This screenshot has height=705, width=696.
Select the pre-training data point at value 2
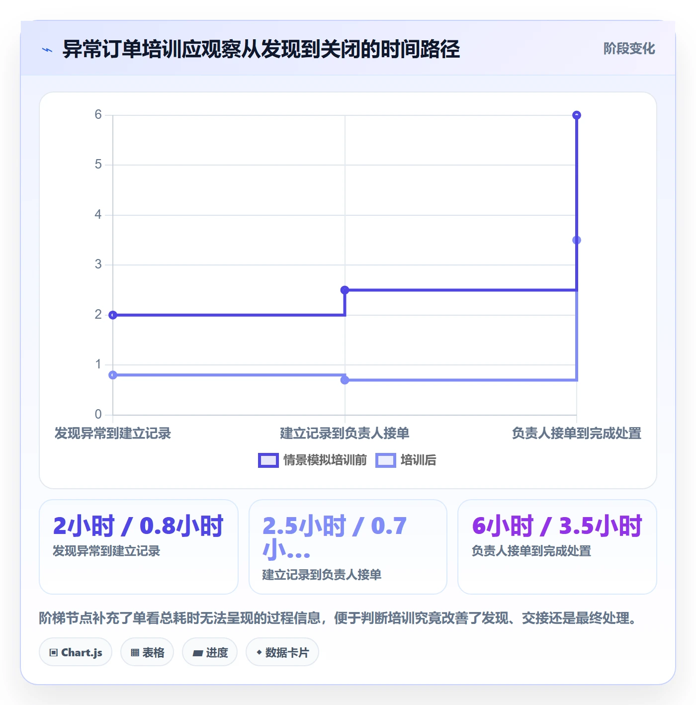pyautogui.click(x=113, y=315)
